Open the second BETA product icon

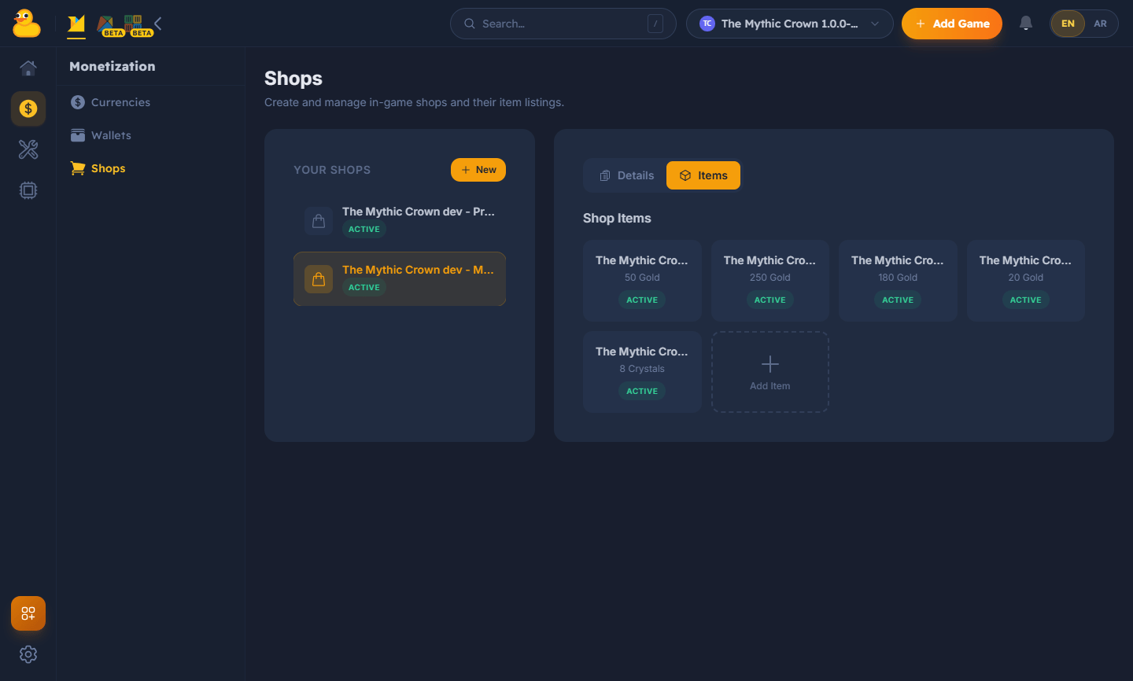coord(137,26)
